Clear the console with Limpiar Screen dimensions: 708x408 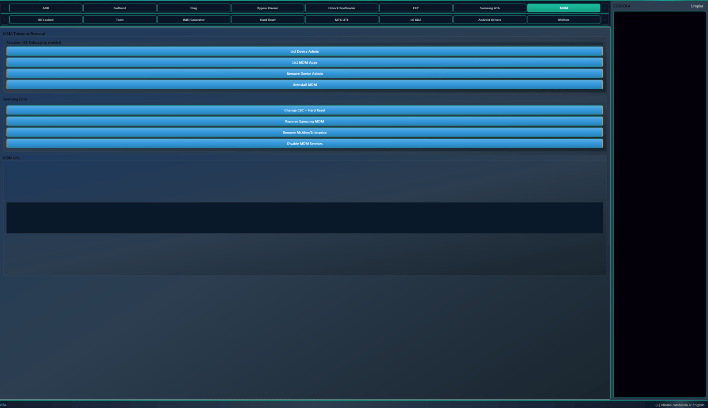coord(696,6)
